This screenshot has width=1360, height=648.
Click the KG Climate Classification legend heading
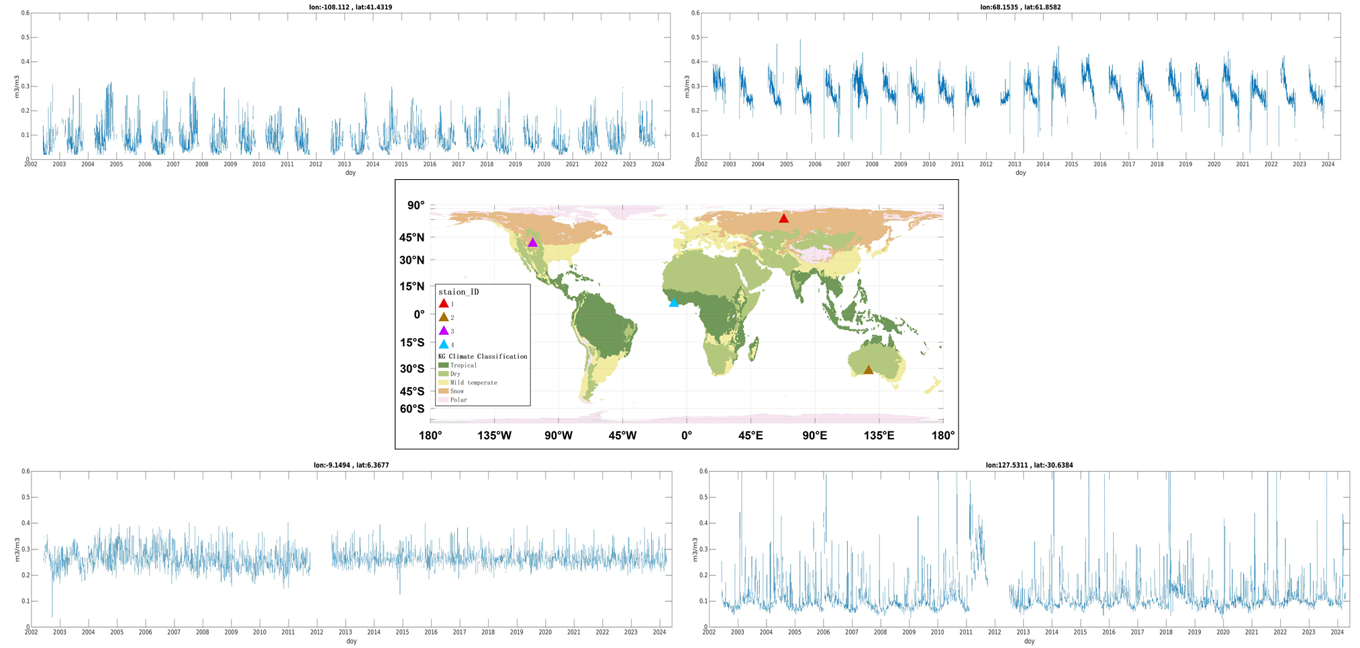pos(483,356)
